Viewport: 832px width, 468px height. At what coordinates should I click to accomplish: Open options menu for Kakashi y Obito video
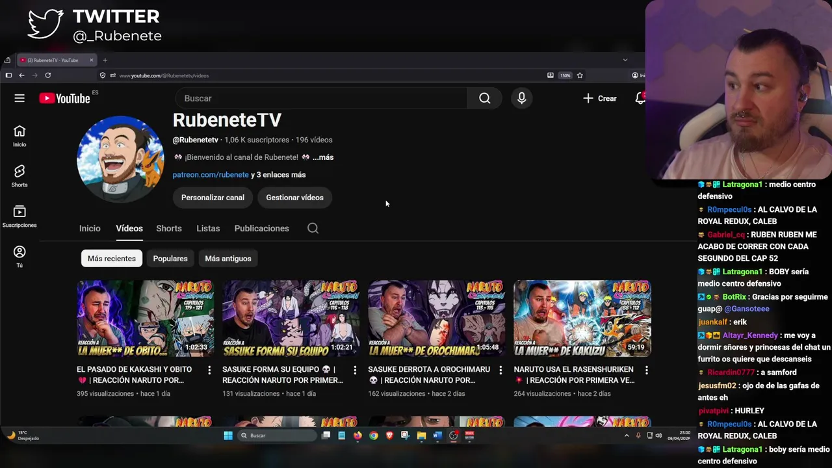[209, 370]
